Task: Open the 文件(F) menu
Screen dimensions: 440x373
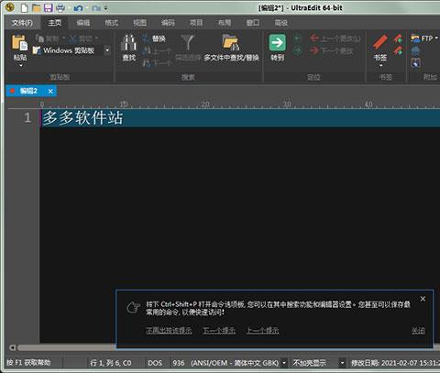Action: click(22, 23)
